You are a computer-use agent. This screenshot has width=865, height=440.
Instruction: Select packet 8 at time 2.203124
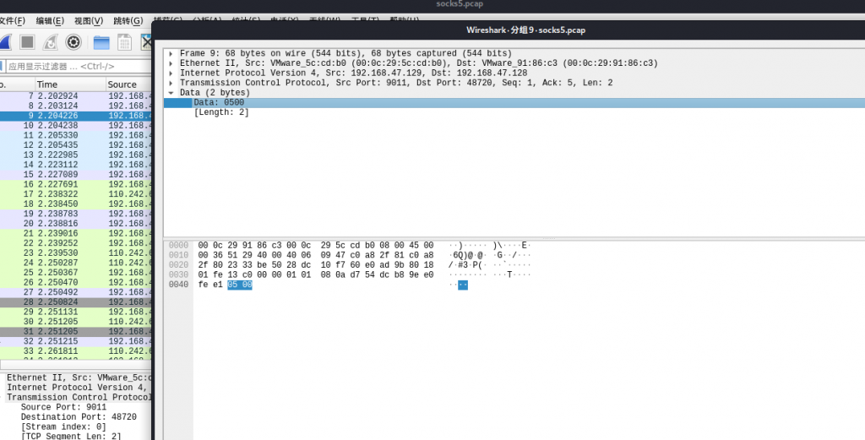pos(75,106)
